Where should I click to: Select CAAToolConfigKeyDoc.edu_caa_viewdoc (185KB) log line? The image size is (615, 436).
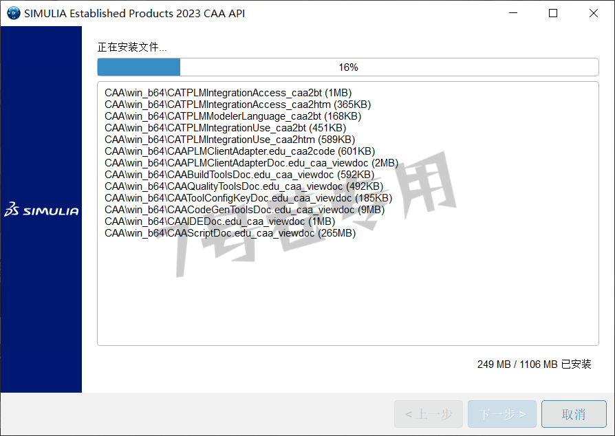(x=248, y=198)
